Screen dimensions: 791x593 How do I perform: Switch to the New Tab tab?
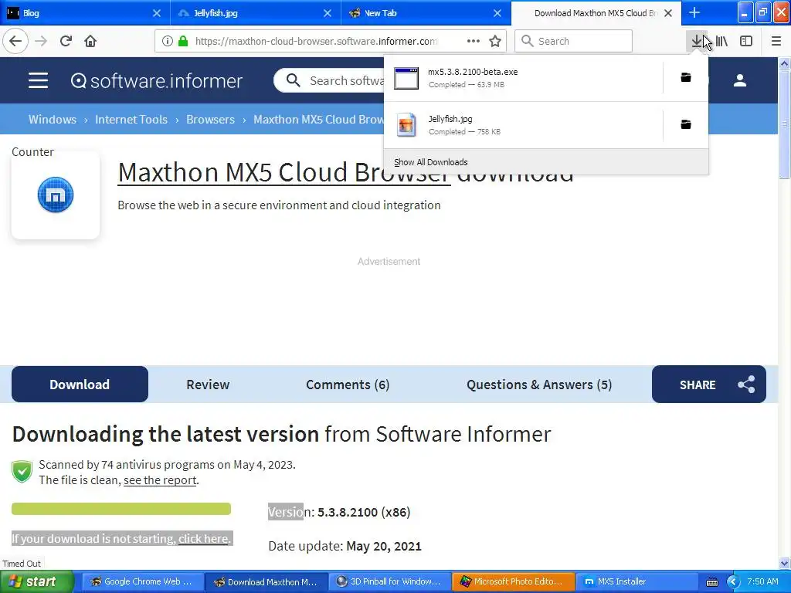click(426, 13)
